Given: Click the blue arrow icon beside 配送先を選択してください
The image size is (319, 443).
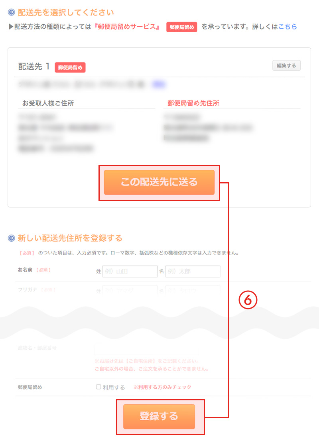Looking at the screenshot, I should [11, 12].
